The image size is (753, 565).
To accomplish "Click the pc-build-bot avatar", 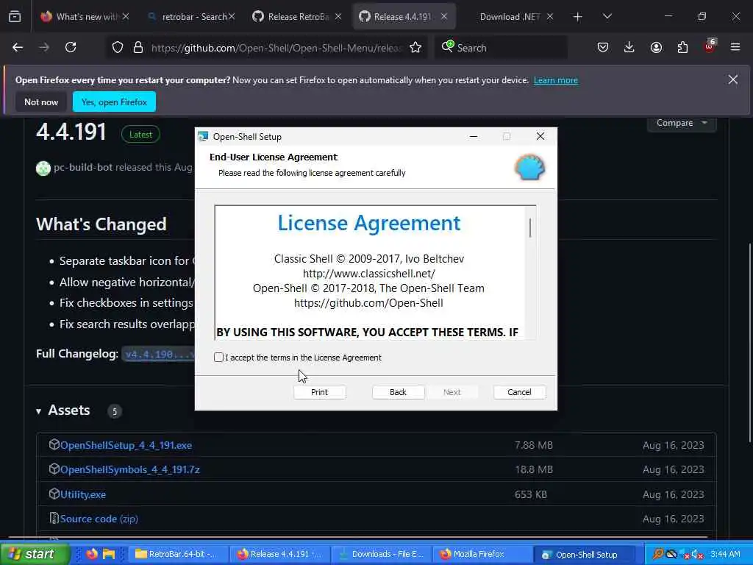I will point(43,168).
